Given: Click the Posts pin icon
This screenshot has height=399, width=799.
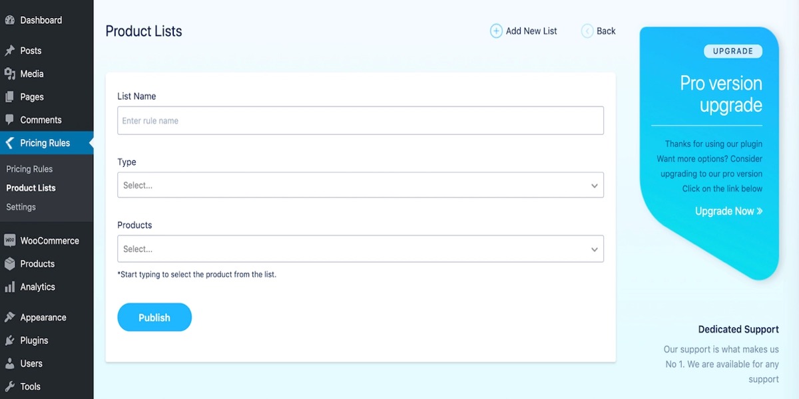Looking at the screenshot, I should (10, 51).
